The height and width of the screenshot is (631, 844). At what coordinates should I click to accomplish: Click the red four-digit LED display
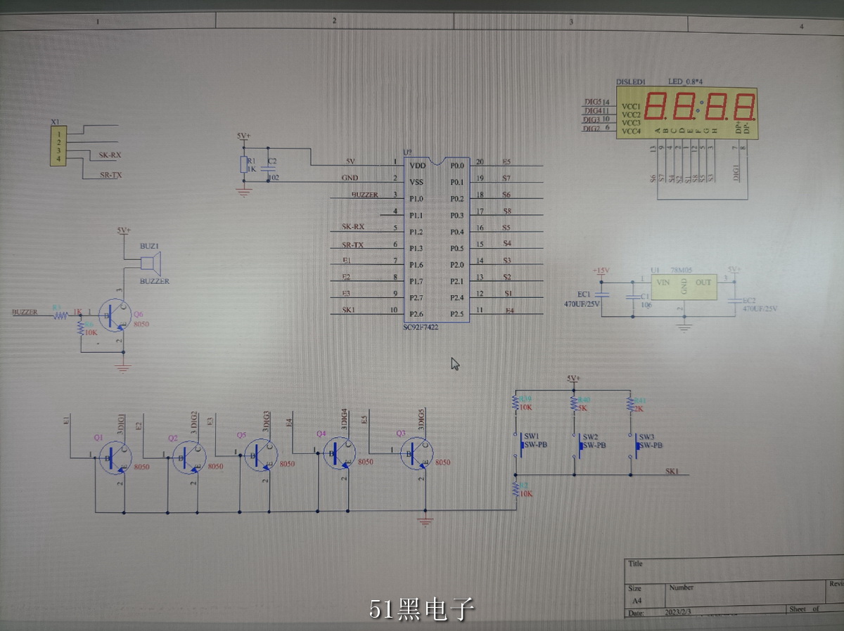tap(687, 113)
